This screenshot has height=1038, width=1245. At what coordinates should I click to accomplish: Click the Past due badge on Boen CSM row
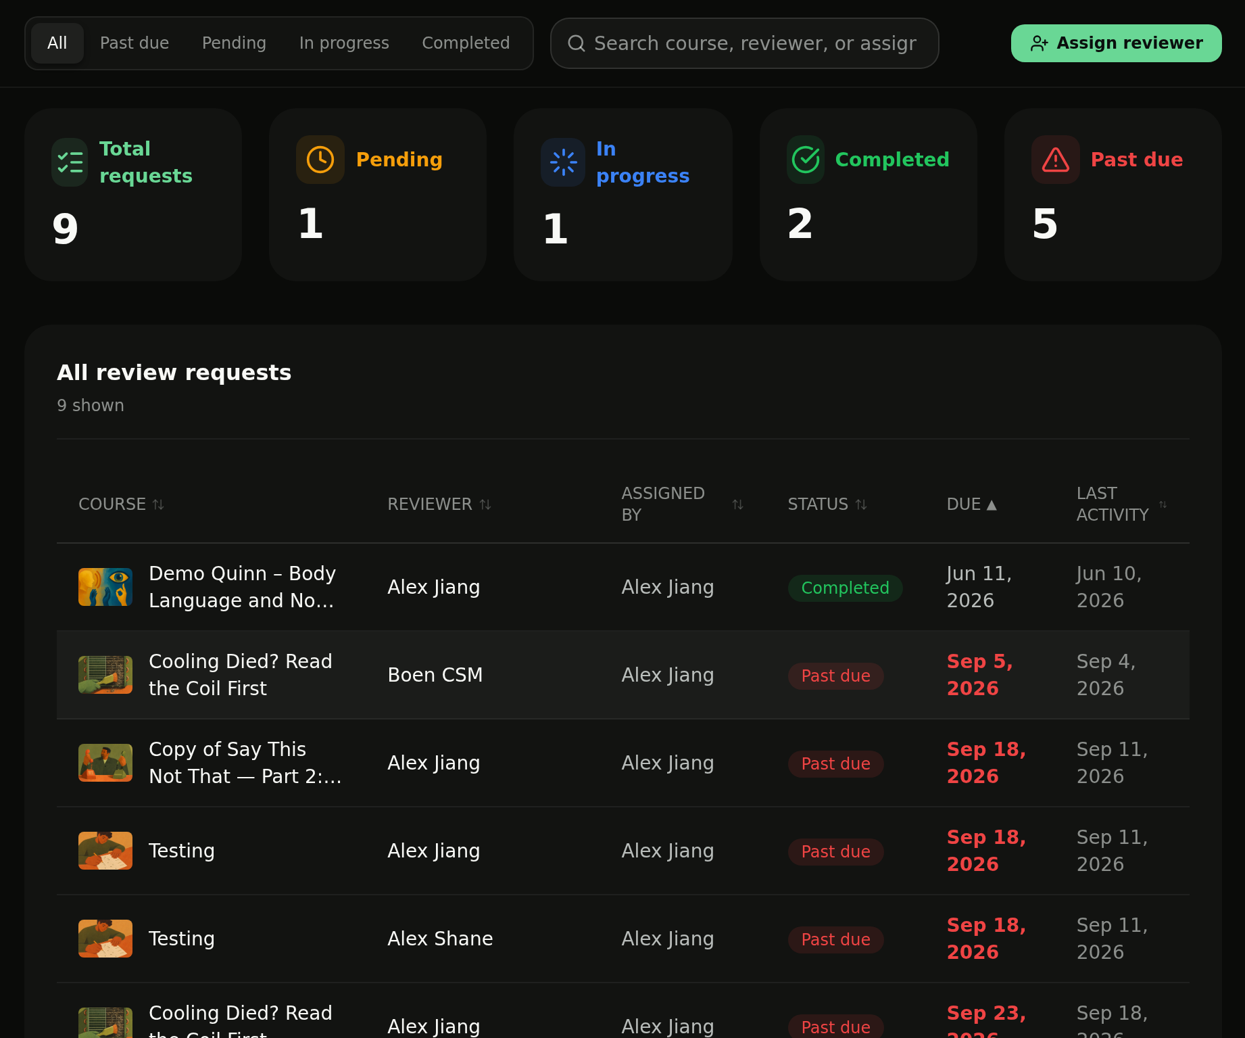point(835,676)
